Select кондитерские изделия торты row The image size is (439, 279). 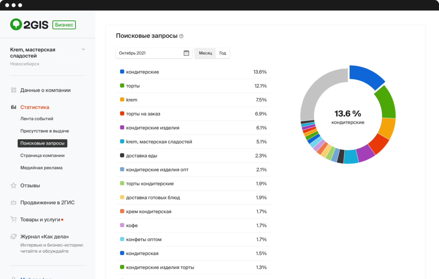[193, 267]
